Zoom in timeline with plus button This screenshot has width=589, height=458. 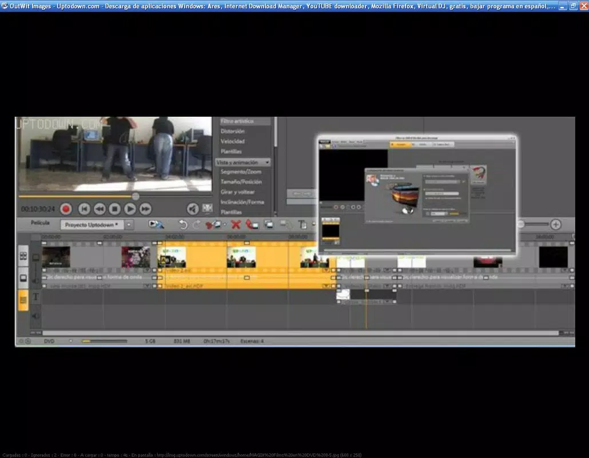556,224
